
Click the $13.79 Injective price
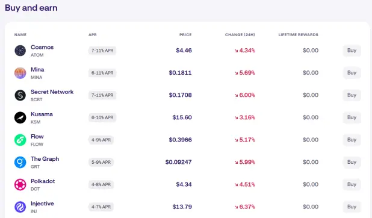tap(182, 207)
